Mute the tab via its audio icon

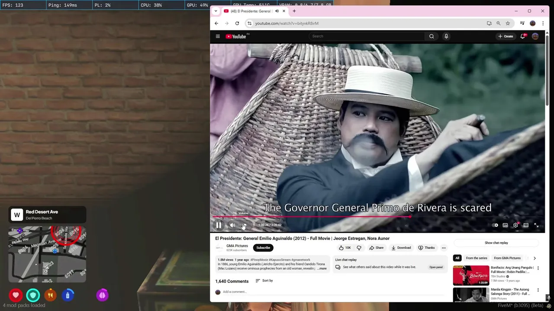tap(277, 11)
